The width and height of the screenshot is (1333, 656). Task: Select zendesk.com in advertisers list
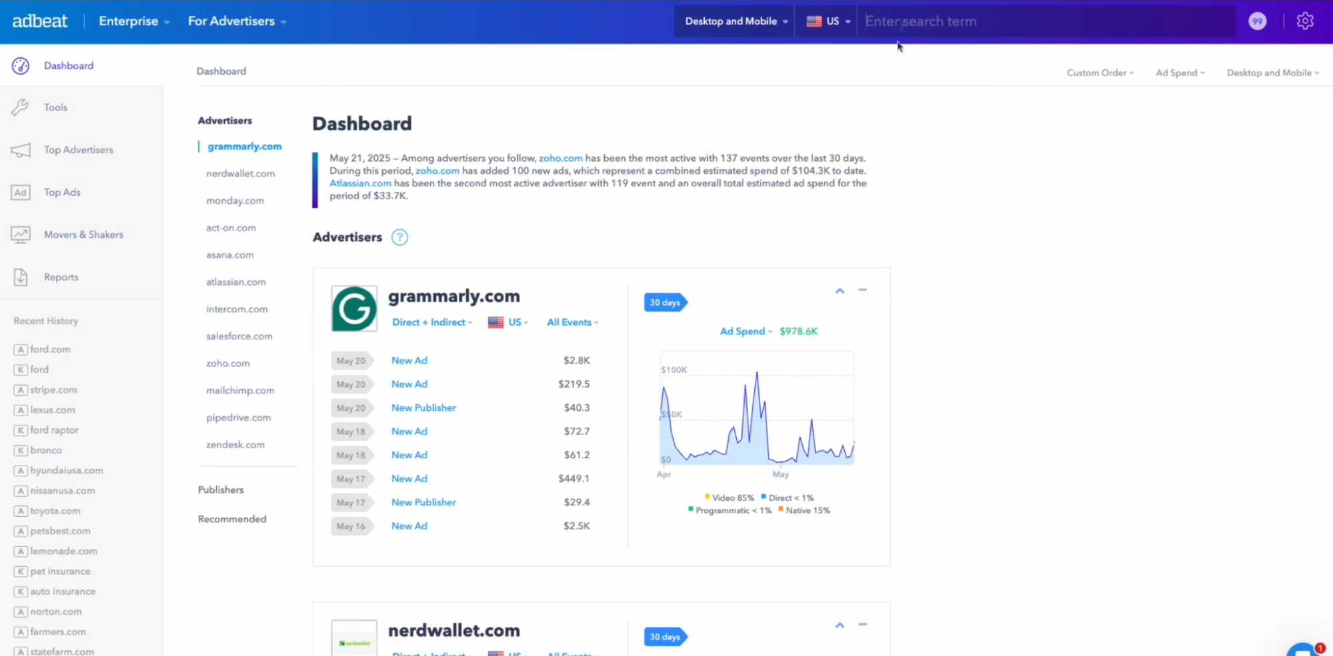click(235, 444)
